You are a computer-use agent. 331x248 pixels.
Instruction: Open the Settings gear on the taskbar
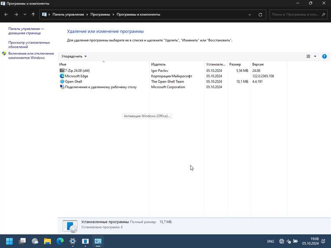coord(73,241)
